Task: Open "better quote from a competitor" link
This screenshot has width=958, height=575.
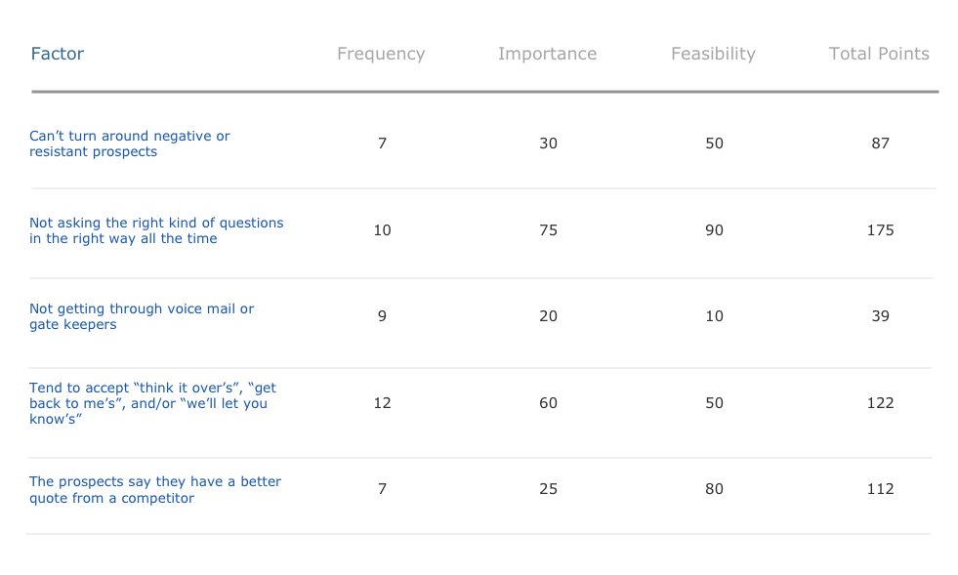Action: click(x=155, y=490)
